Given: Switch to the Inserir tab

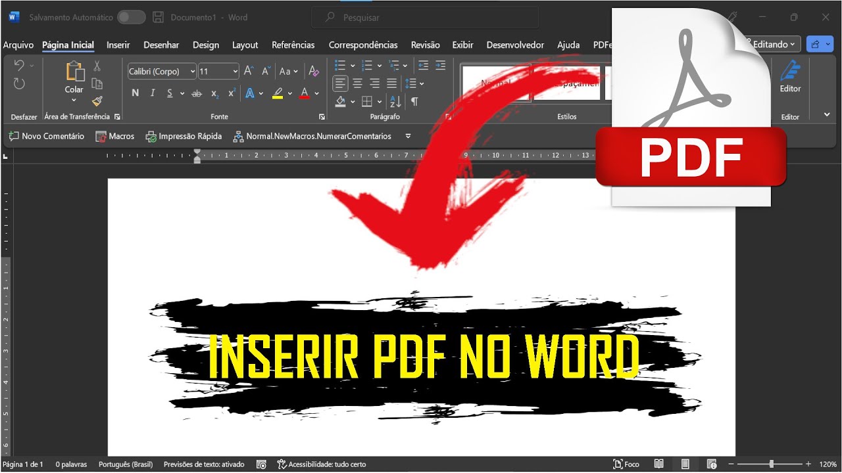Looking at the screenshot, I should coord(118,45).
